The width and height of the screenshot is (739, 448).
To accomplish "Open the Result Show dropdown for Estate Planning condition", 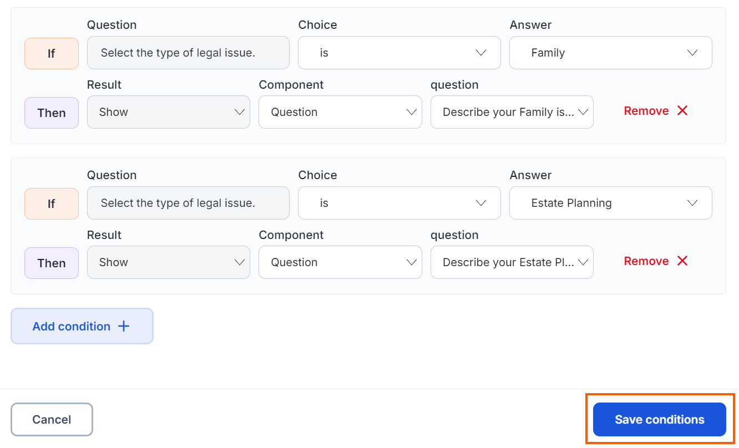I will click(169, 262).
